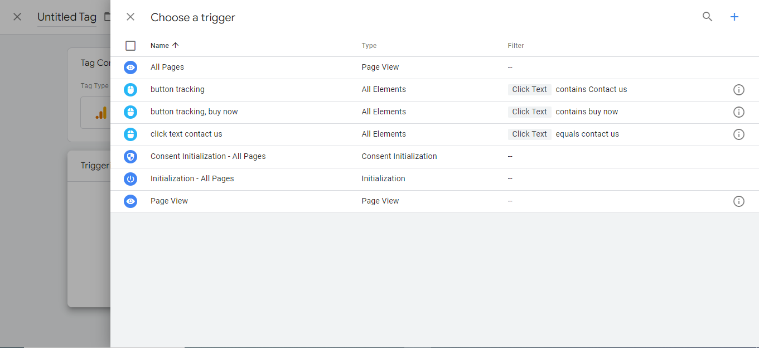The image size is (759, 348).
Task: Show info for click text contact us
Action: coord(738,134)
